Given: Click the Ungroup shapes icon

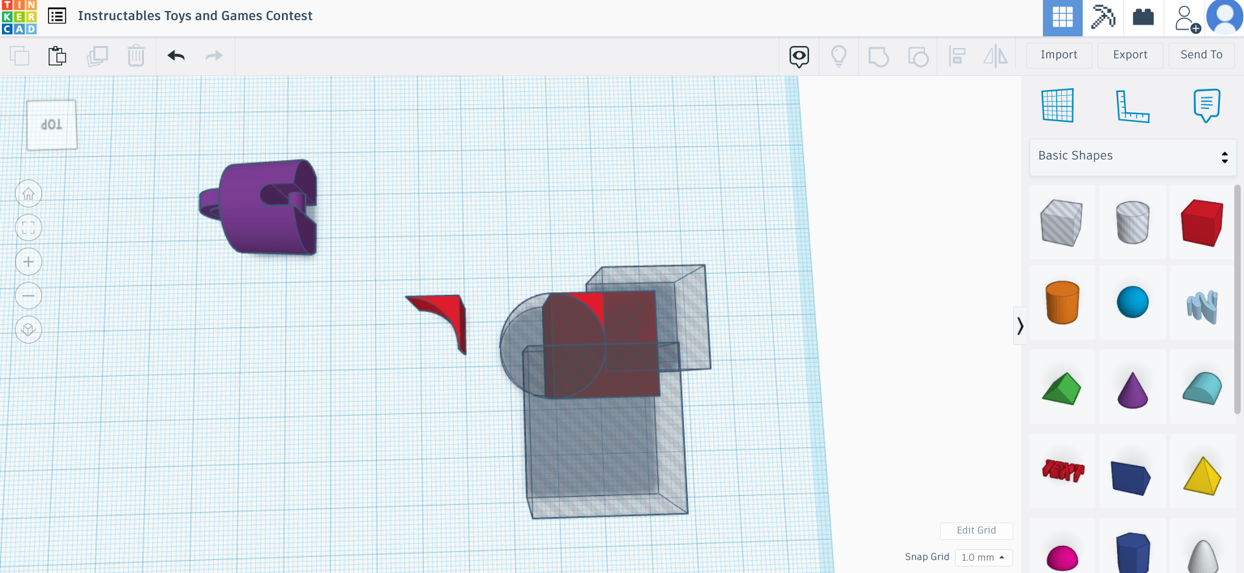Looking at the screenshot, I should coord(918,56).
